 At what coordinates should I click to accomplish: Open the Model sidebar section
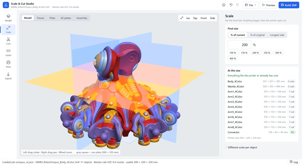[x=8, y=18]
